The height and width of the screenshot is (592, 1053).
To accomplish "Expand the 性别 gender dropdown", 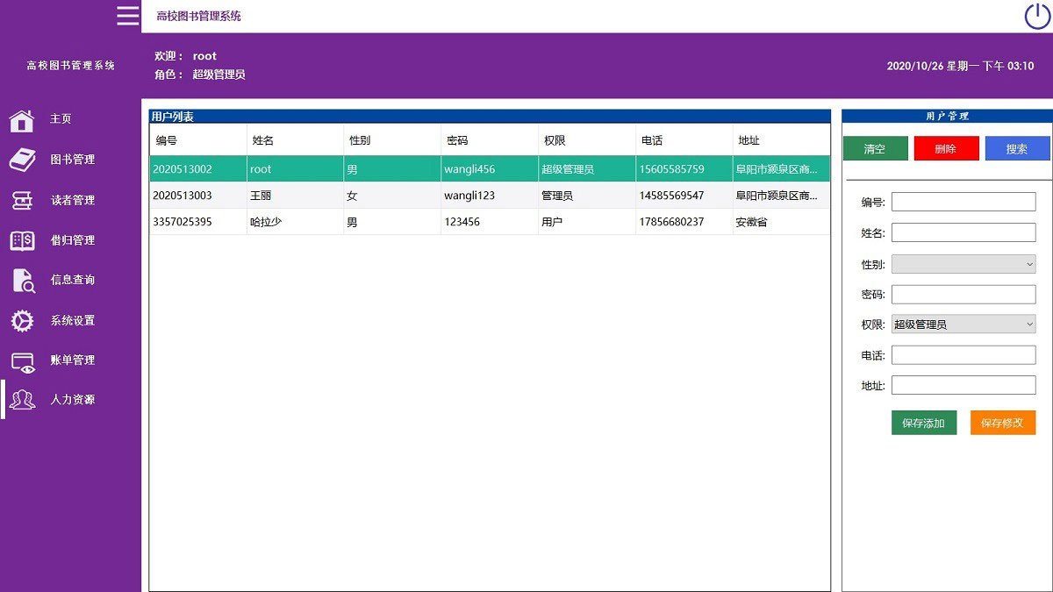I will coord(963,264).
